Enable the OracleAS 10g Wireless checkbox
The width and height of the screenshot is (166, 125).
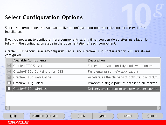9,89
